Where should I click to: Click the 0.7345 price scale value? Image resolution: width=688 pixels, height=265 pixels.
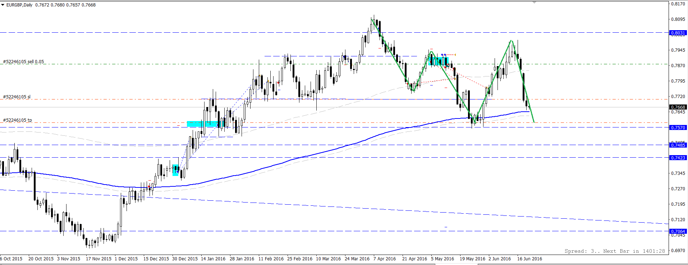678,173
